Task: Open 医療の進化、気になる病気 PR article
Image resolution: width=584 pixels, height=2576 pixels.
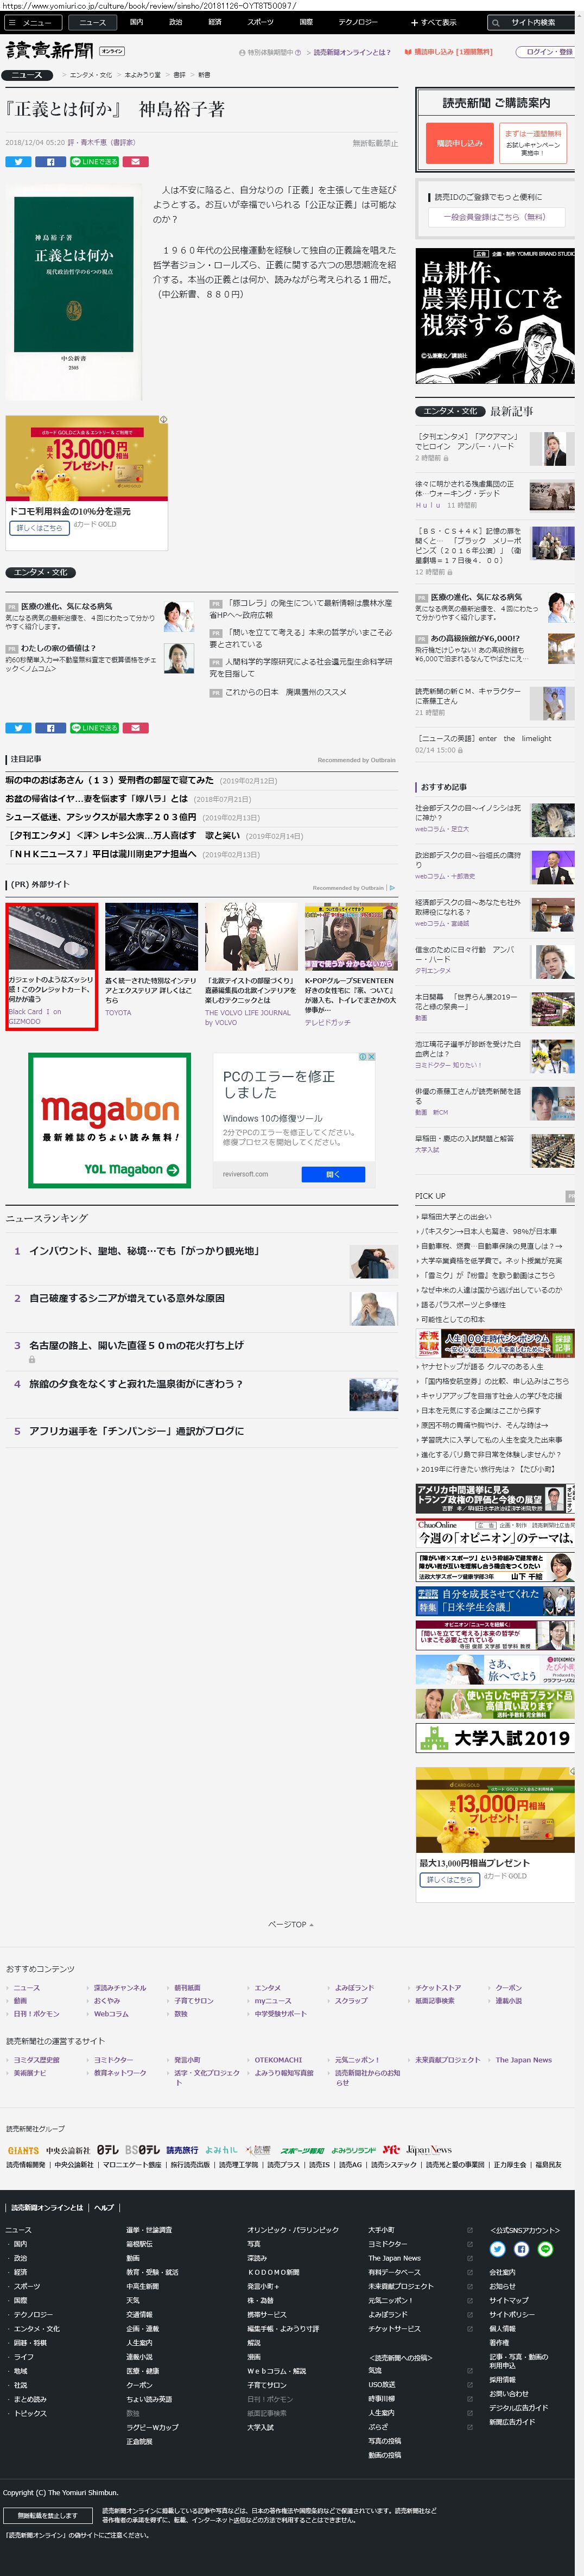Action: click(67, 606)
